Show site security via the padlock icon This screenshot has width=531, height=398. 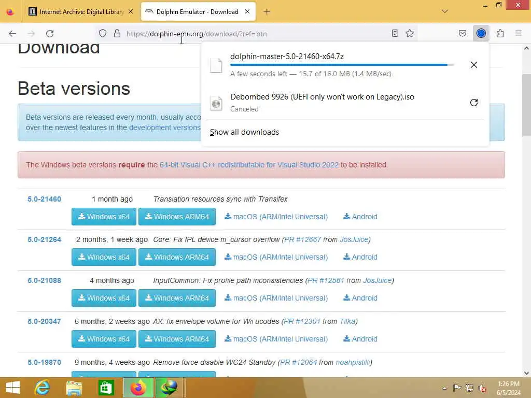[x=117, y=34]
